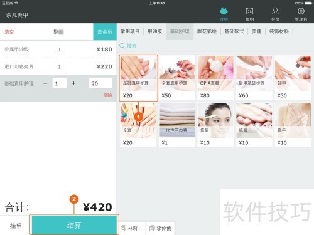Select the 全套真甲护理 ¥50 product card

177,78
